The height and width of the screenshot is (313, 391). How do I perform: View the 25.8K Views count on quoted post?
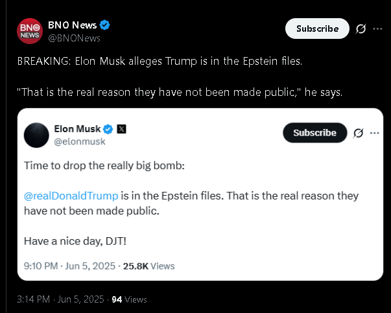[x=148, y=266]
